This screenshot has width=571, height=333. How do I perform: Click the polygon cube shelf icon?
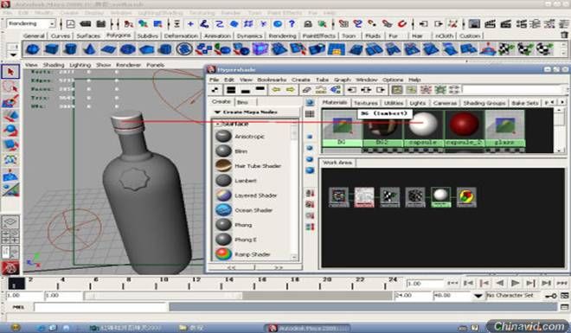[52, 49]
